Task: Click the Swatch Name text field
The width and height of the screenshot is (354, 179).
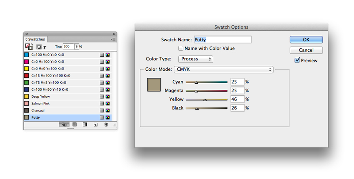Action: [x=222, y=40]
